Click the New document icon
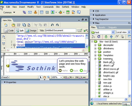This screenshot has height=106, width=132. click(6, 25)
